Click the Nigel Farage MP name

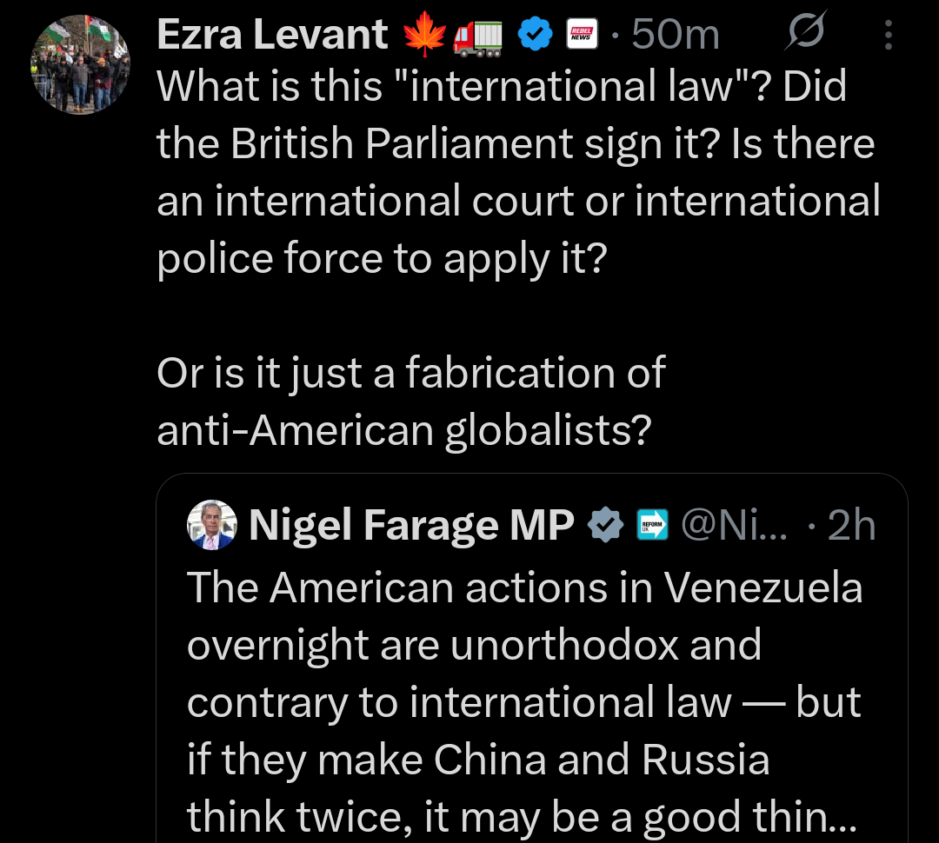(x=411, y=525)
